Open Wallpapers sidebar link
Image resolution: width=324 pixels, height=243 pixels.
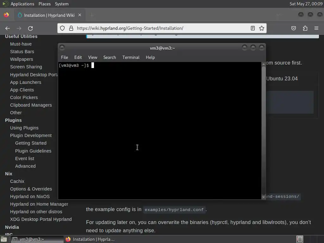tap(22, 59)
